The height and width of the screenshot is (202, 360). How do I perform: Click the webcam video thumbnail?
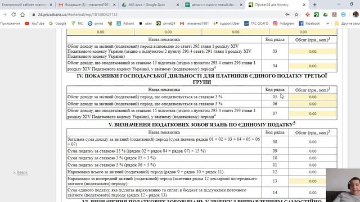point(343,185)
